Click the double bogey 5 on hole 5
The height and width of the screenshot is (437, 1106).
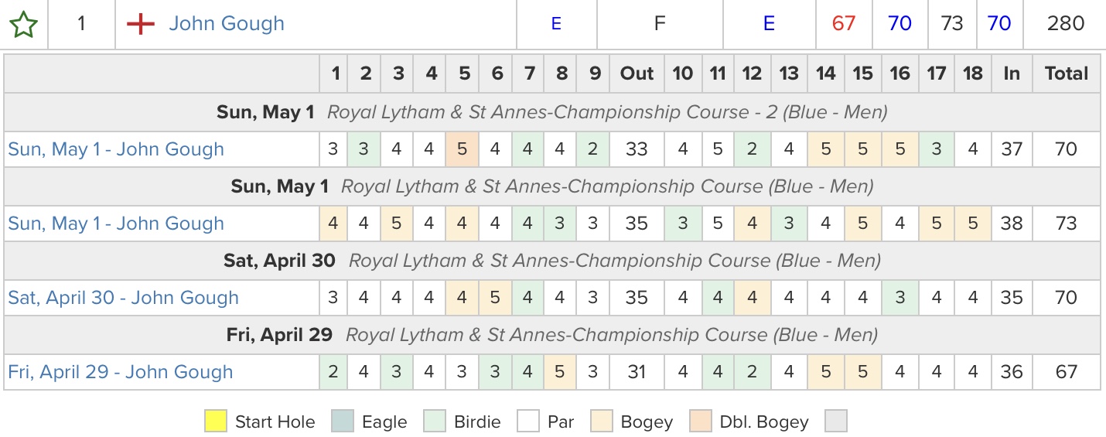[x=463, y=149]
